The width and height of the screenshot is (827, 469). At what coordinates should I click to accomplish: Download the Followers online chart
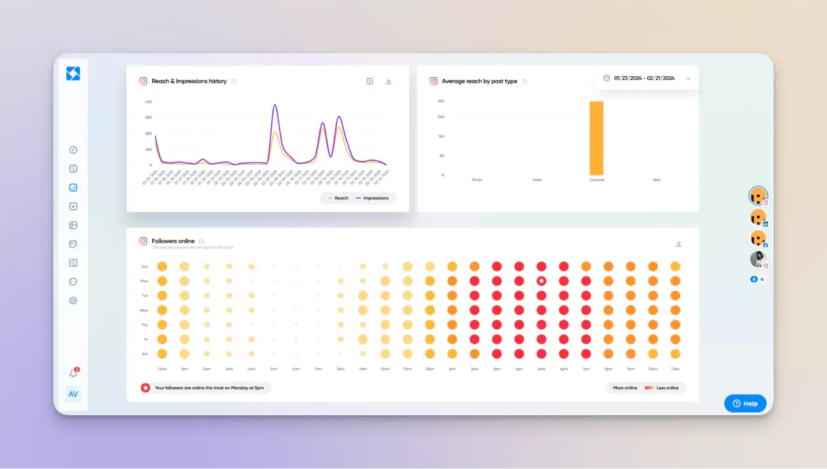[x=679, y=243]
